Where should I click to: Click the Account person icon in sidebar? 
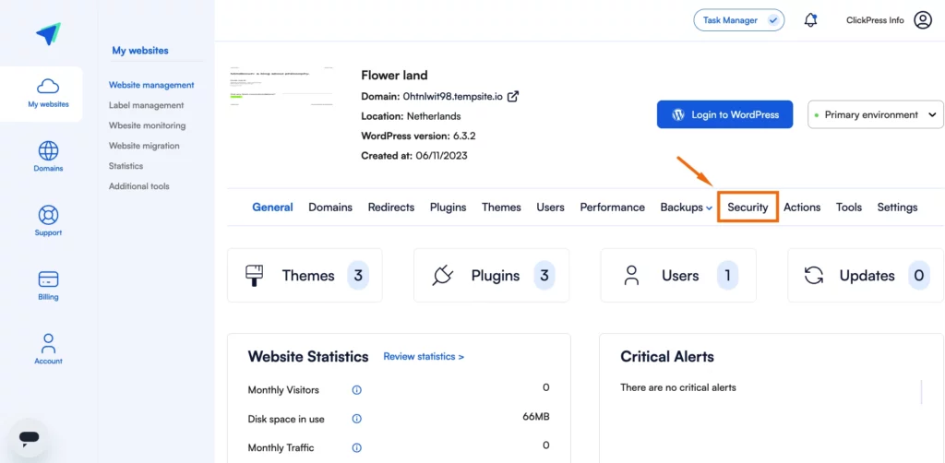(48, 343)
